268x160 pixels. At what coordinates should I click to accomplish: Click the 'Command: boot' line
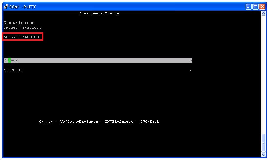point(19,23)
